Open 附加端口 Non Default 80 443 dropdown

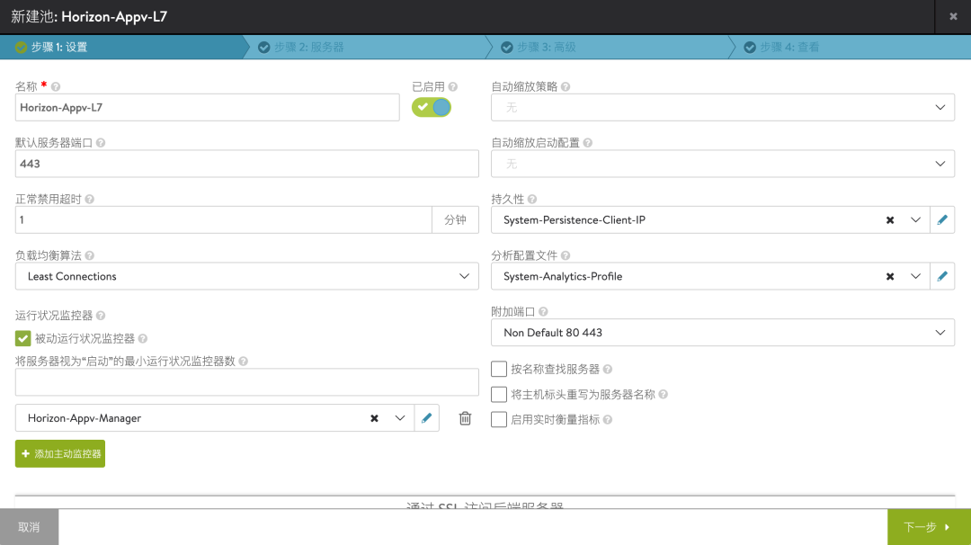click(723, 333)
